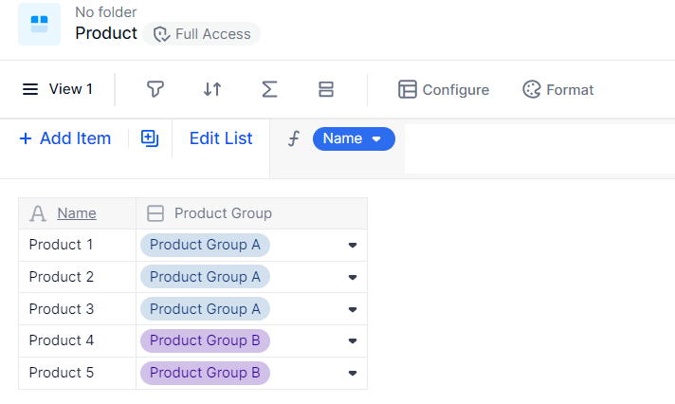
Task: Click the formula fx icon
Action: point(294,138)
